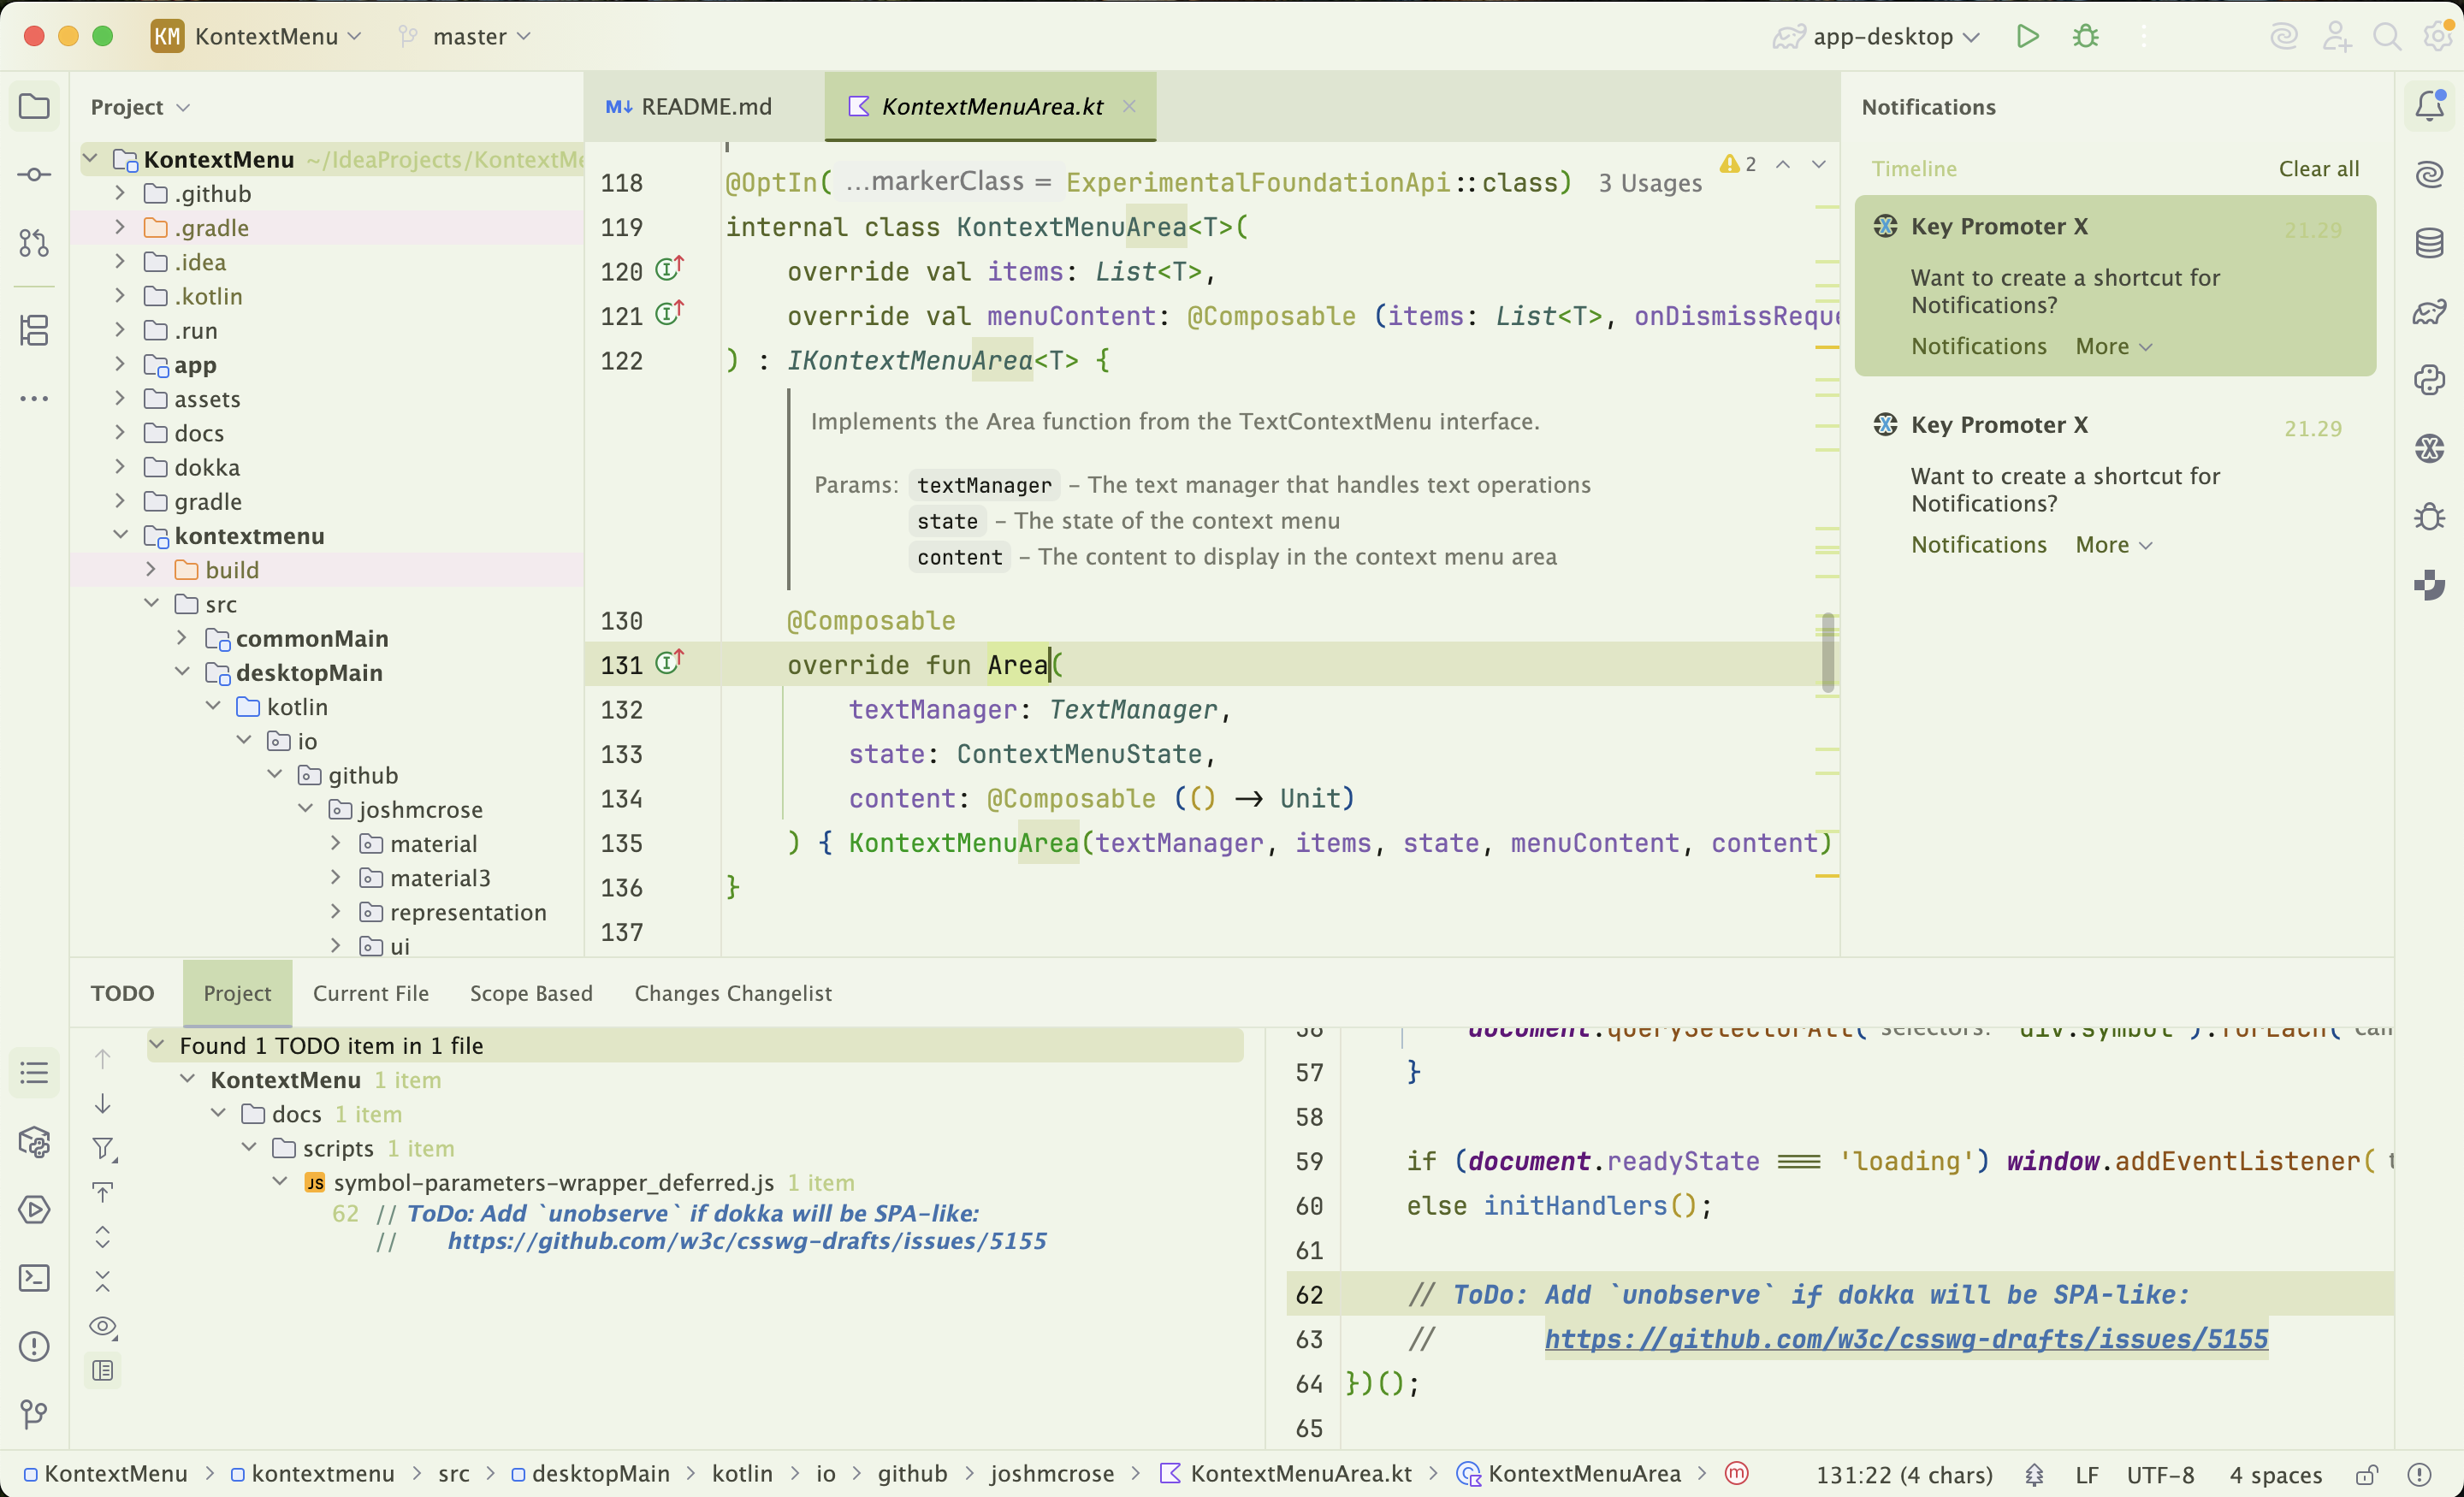Expand the .github folder

[x=120, y=193]
